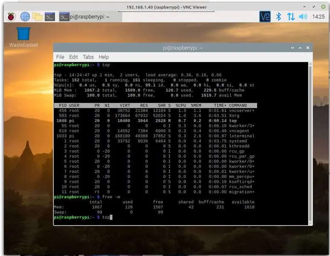This screenshot has height=256, width=330.
Task: Open the terminal Tabs menu
Action: pos(88,57)
